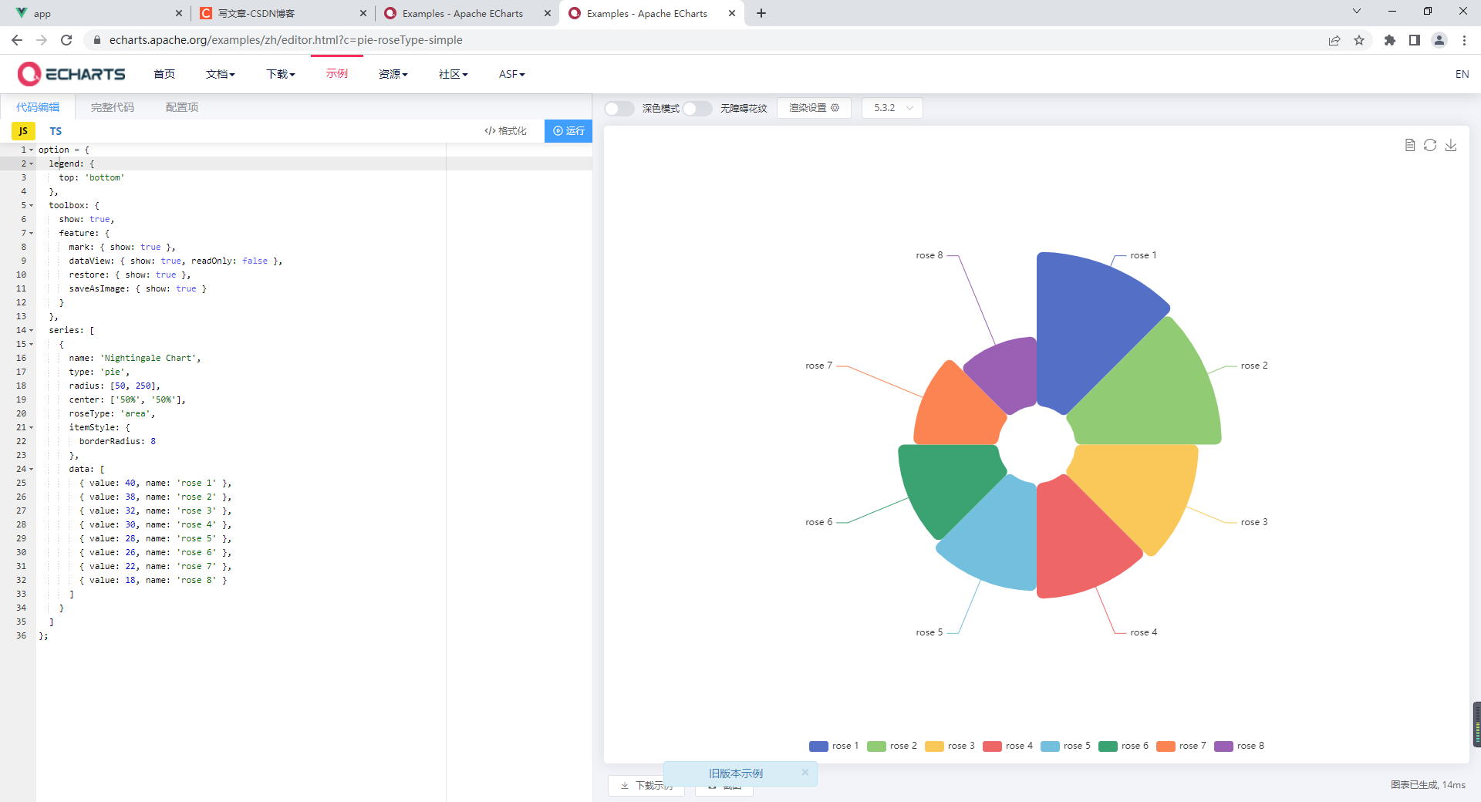Reload the browser page
Screen dimensions: 1481x802
coord(66,40)
